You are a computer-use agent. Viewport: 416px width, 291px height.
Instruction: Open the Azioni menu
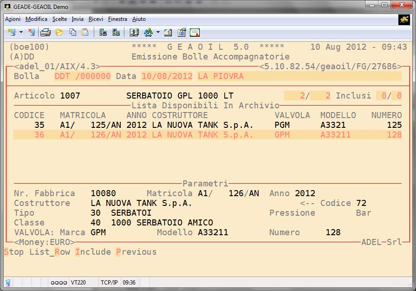tap(13, 19)
